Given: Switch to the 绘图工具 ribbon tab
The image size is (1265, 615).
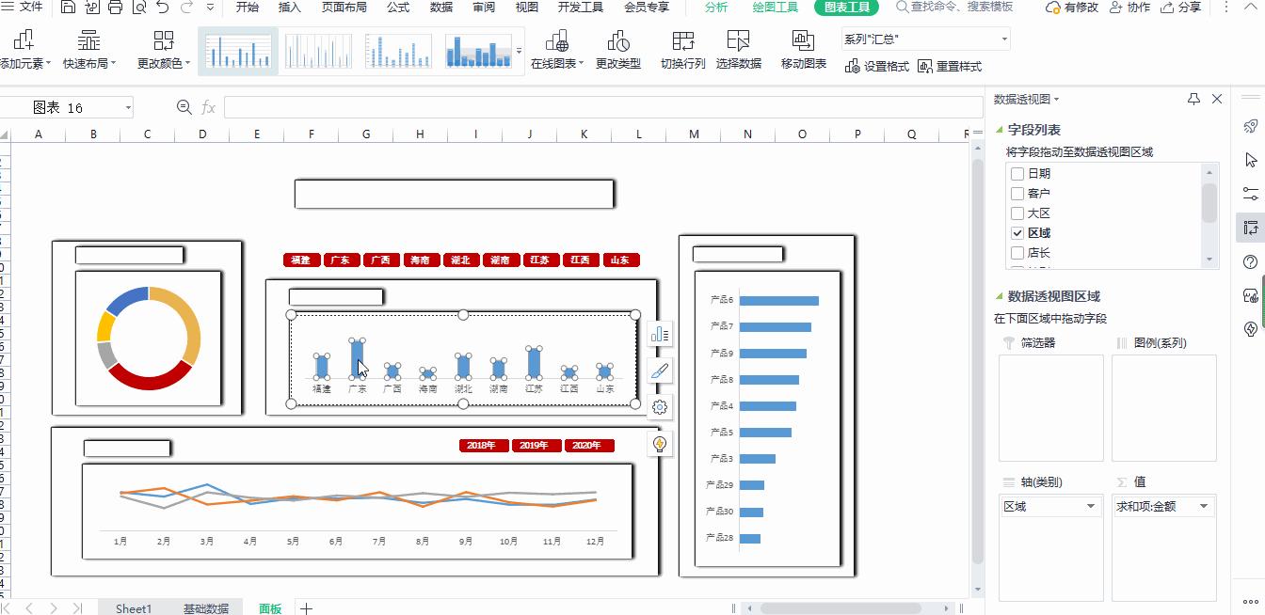Looking at the screenshot, I should [776, 7].
